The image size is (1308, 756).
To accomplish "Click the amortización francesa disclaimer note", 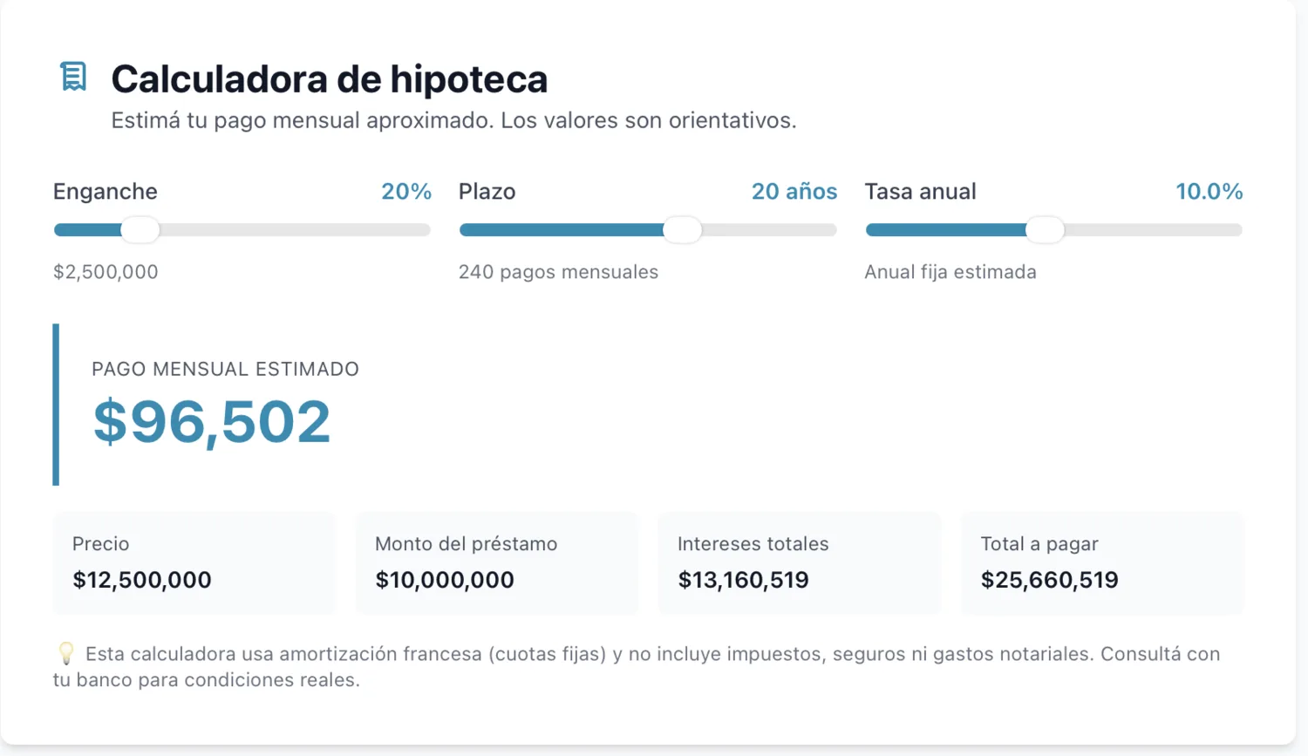I will click(637, 667).
